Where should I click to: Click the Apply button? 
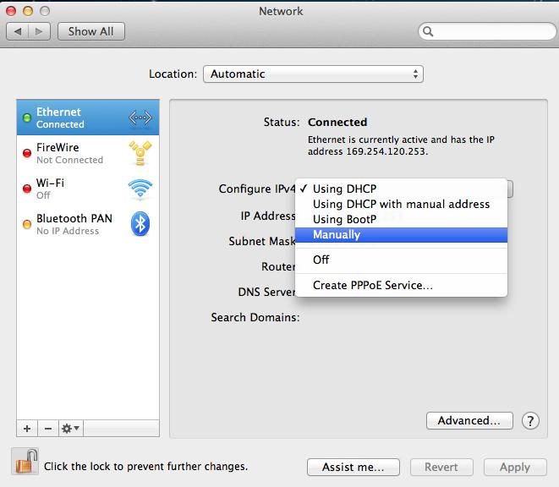(515, 467)
